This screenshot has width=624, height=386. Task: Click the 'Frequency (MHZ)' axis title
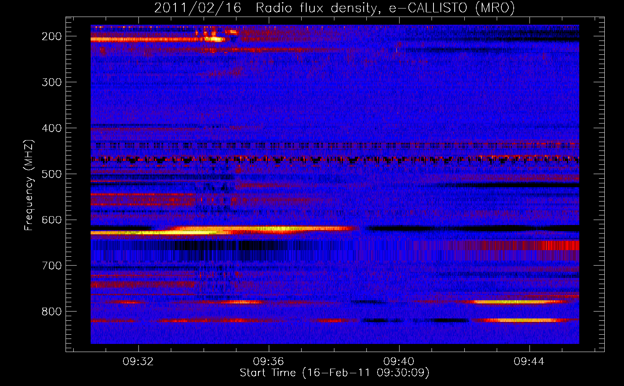(29, 185)
